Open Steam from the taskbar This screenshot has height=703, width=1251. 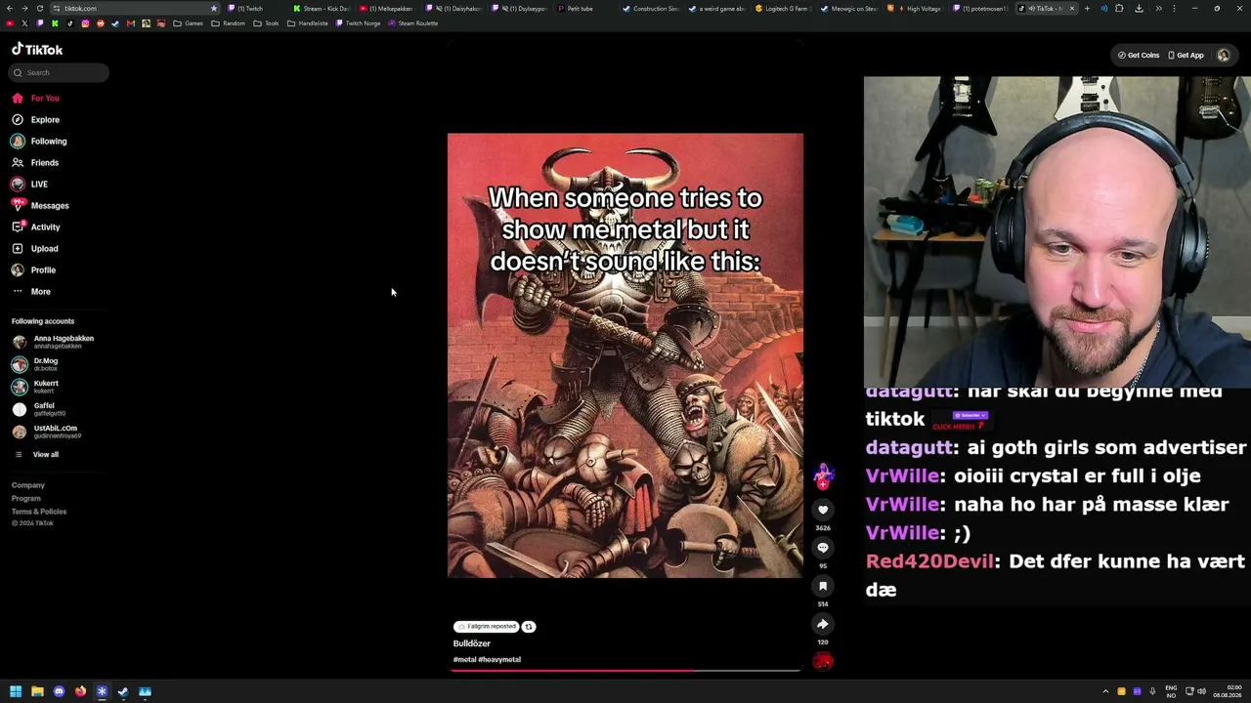point(123,691)
